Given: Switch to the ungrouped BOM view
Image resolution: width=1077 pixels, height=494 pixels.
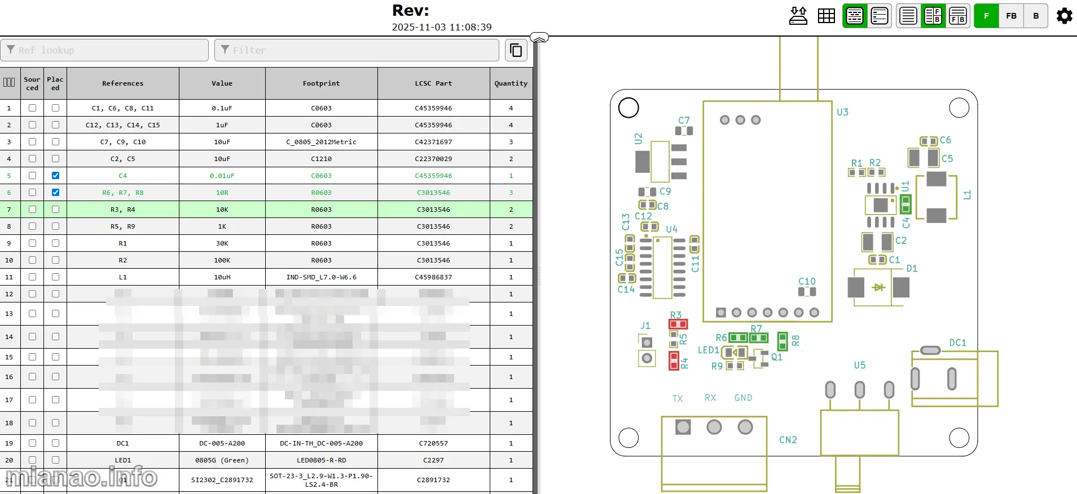Looking at the screenshot, I should 880,16.
